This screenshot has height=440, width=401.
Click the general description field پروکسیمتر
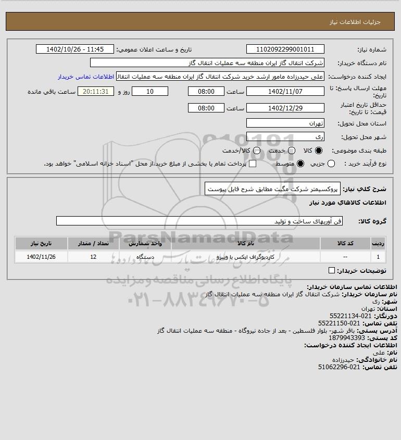point(272,188)
